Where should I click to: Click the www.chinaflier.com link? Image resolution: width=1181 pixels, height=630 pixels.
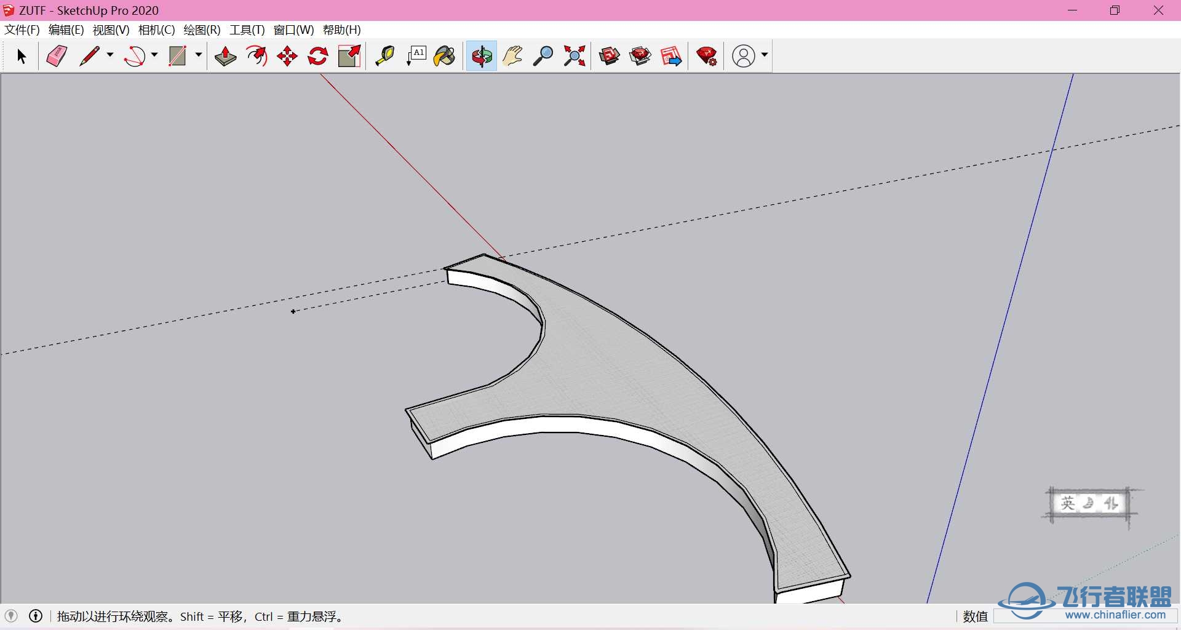pos(1115,615)
